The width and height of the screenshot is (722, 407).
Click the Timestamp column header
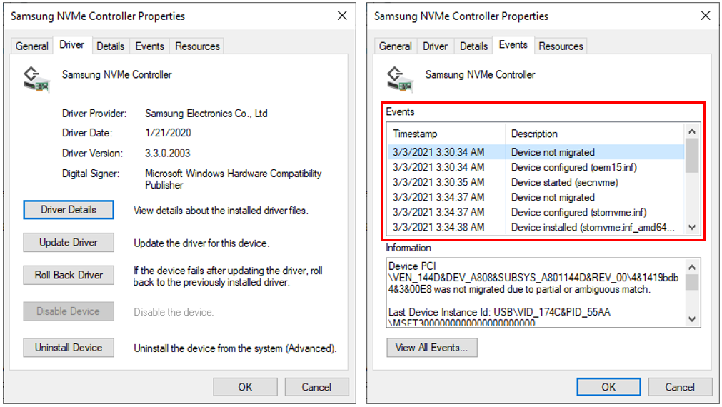[x=446, y=134]
